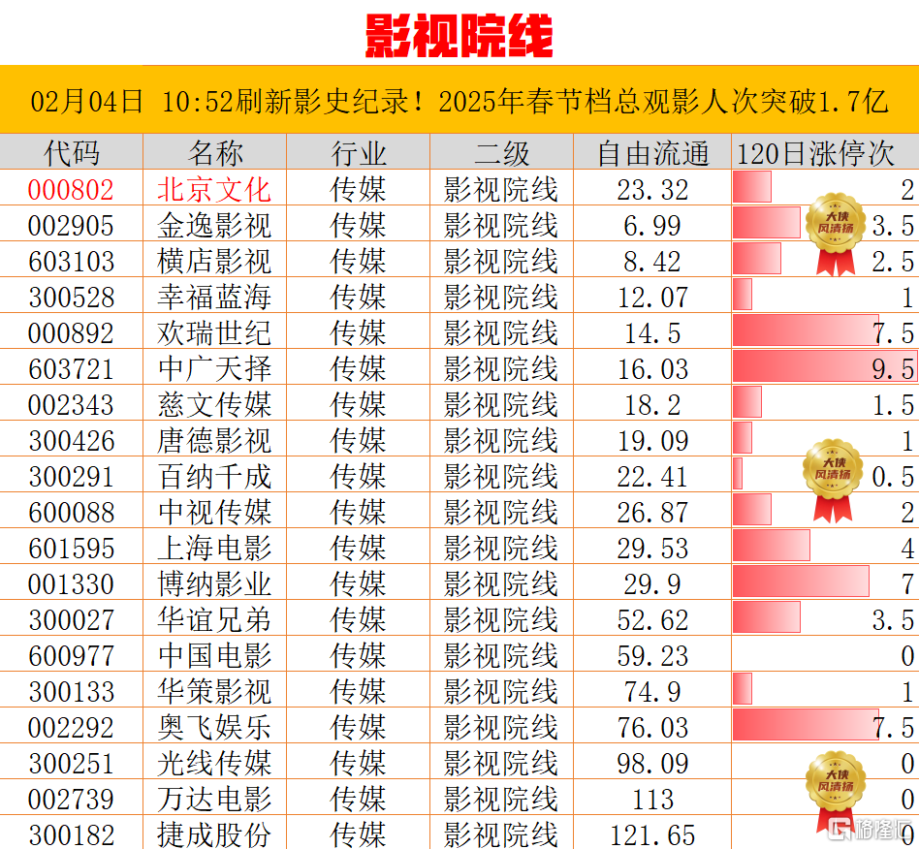Click stock name 百纳千成
The width and height of the screenshot is (919, 849).
214,477
